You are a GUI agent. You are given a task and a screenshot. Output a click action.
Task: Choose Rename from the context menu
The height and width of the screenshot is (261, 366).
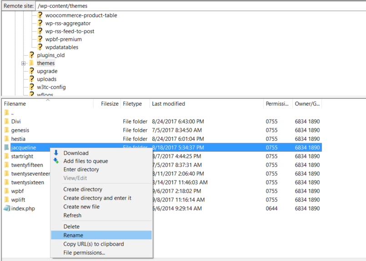[x=101, y=235]
